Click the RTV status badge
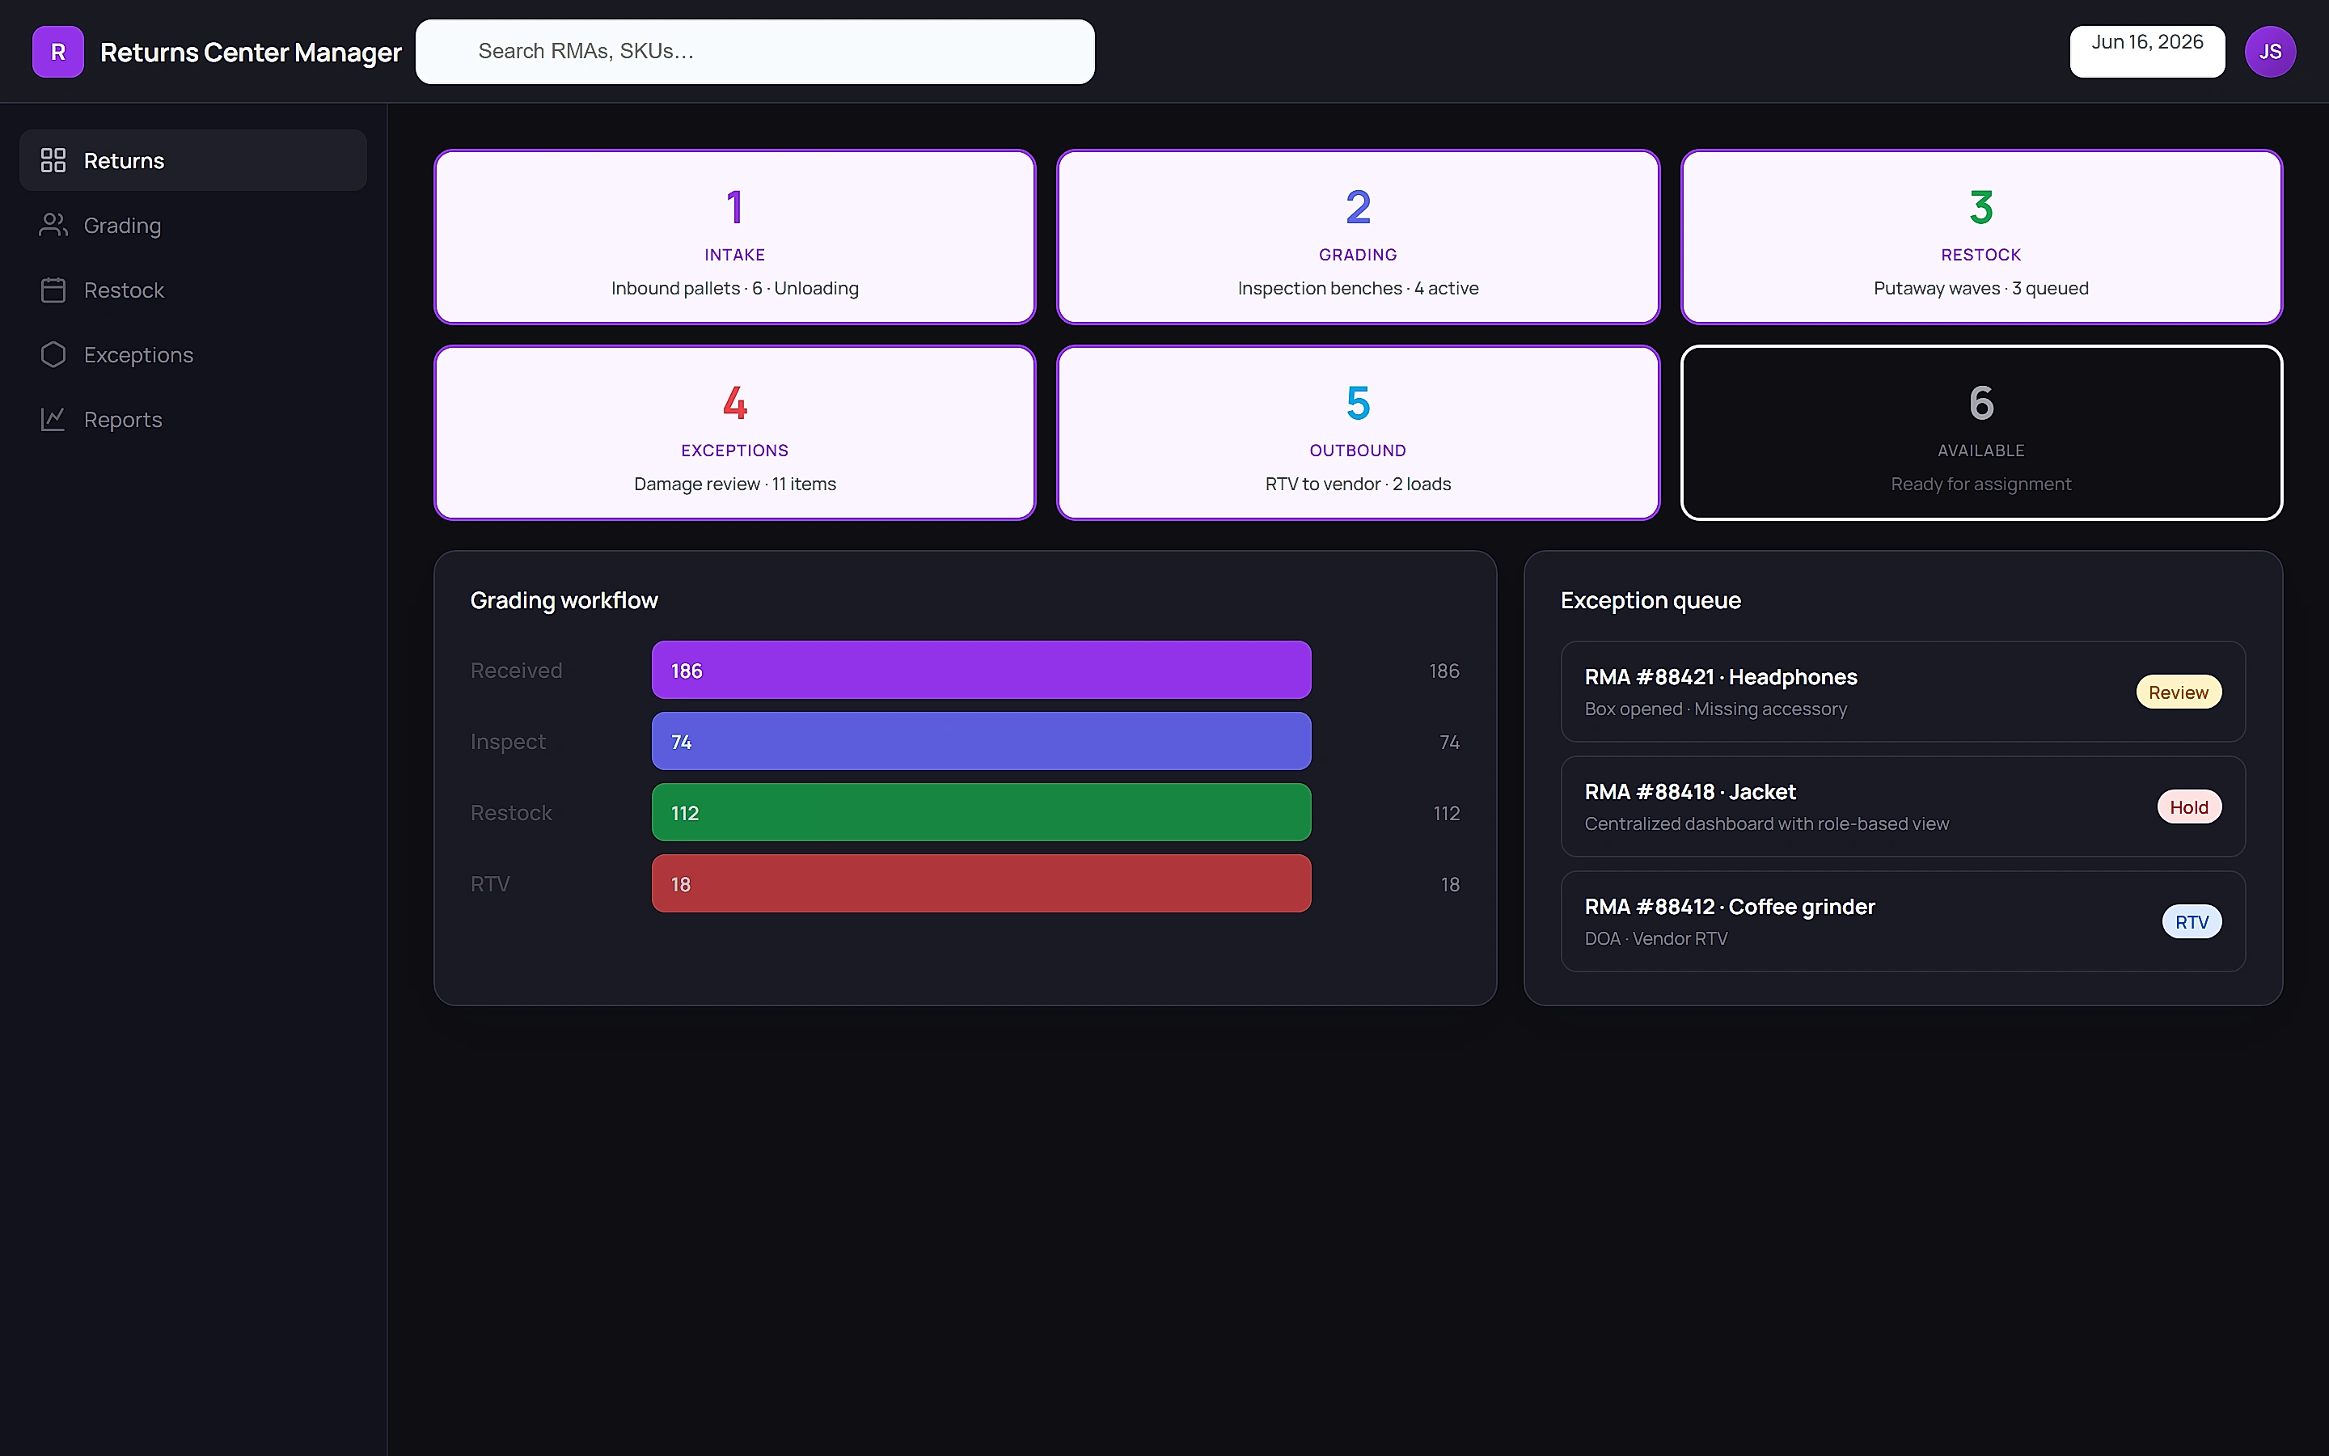The image size is (2329, 1456). coord(2192,922)
